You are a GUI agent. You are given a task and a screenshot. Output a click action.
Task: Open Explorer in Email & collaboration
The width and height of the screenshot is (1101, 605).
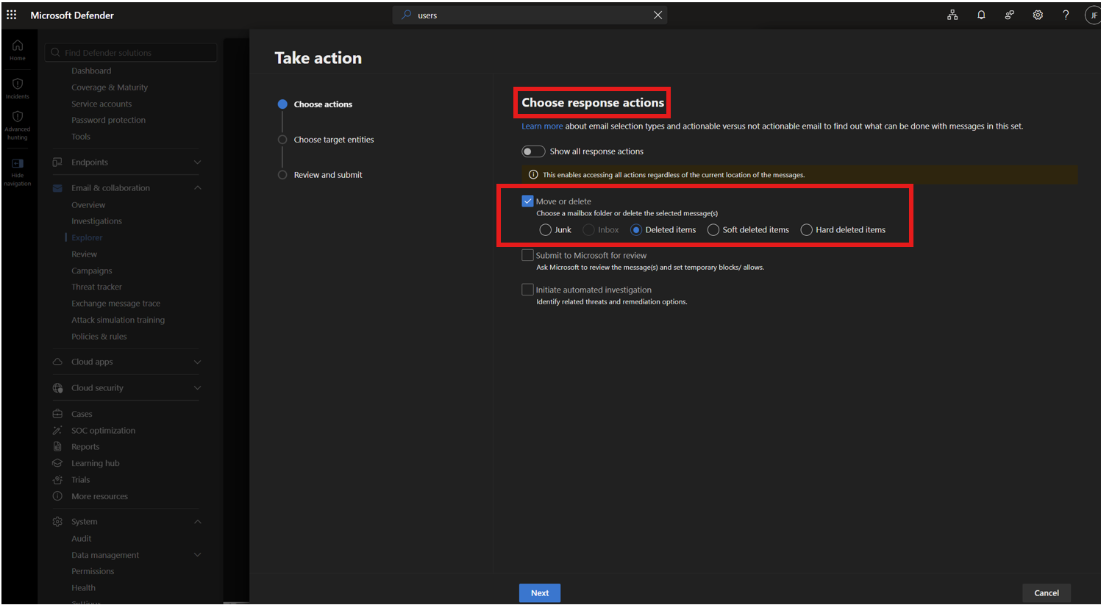tap(87, 237)
